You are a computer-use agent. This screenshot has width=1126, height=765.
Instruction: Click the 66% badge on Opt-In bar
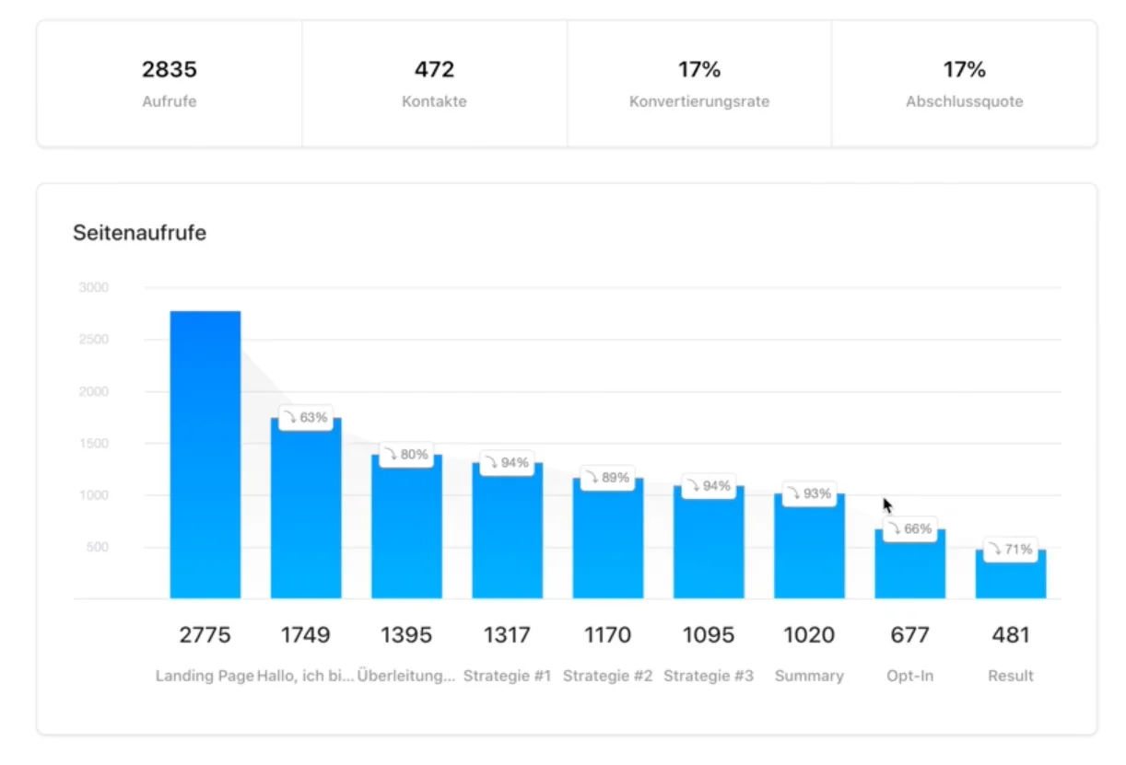point(909,528)
